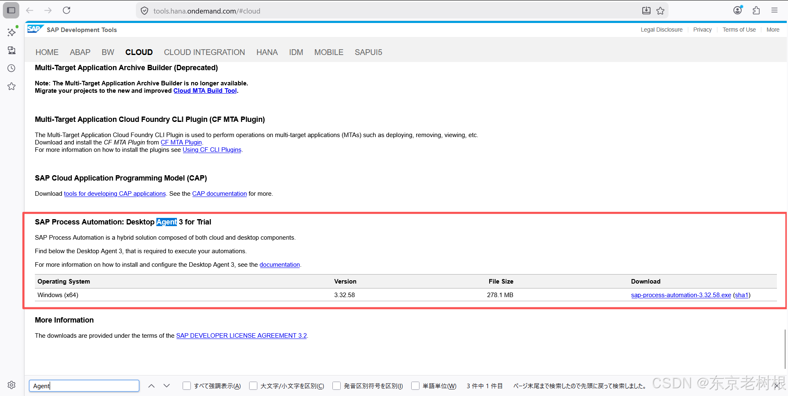
Task: Open the CLOUD INTEGRATION tab
Action: (204, 52)
